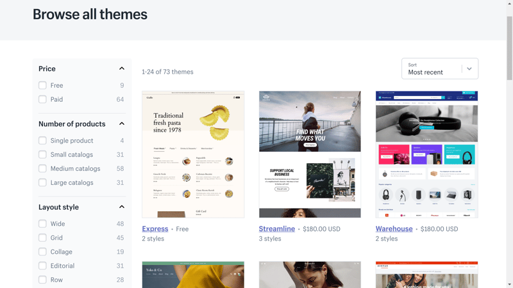
Task: Open the Yoko & Co theme thumbnail
Action: (193, 275)
